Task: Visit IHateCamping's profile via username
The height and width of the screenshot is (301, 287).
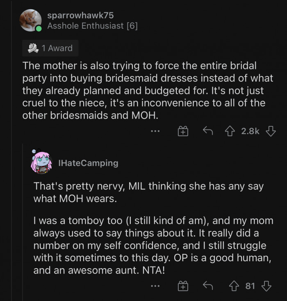Action: coord(88,163)
